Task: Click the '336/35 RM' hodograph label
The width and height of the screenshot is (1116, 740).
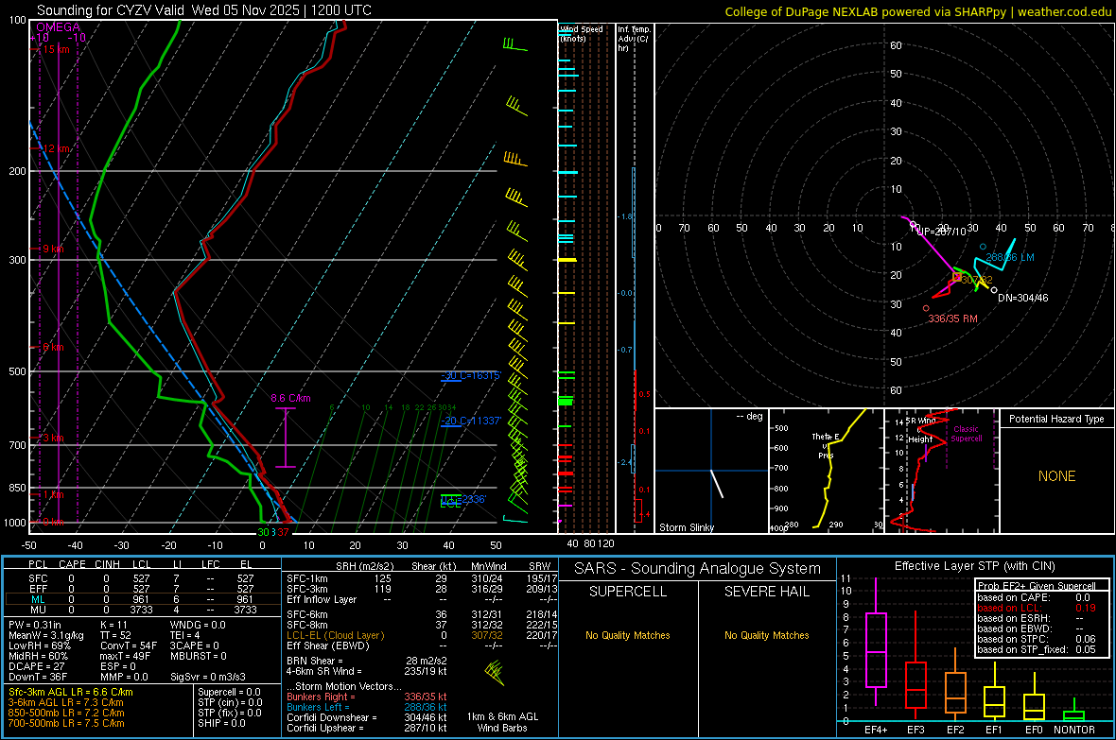Action: coord(952,318)
